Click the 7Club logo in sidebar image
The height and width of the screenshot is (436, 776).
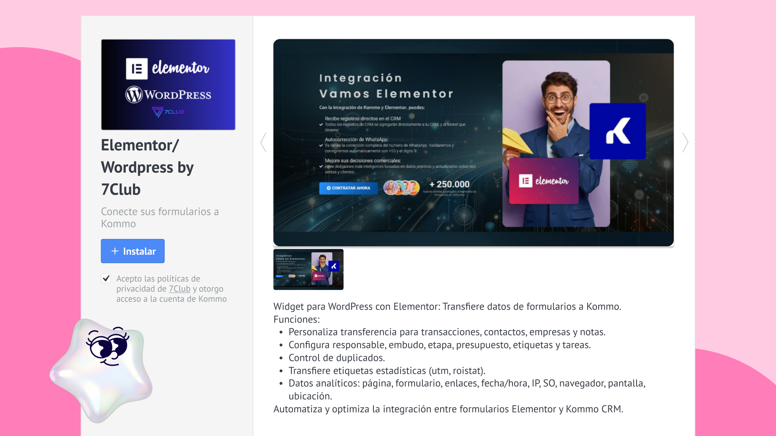(168, 112)
